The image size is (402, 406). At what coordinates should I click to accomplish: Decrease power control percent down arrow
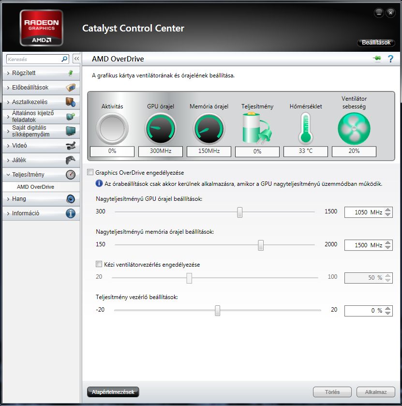click(388, 313)
